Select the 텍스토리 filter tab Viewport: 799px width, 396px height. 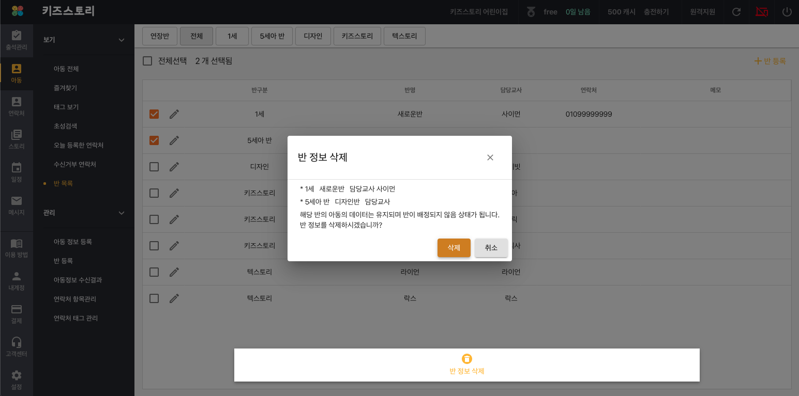(404, 36)
